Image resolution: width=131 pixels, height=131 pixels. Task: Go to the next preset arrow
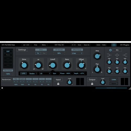(x=75, y=45)
